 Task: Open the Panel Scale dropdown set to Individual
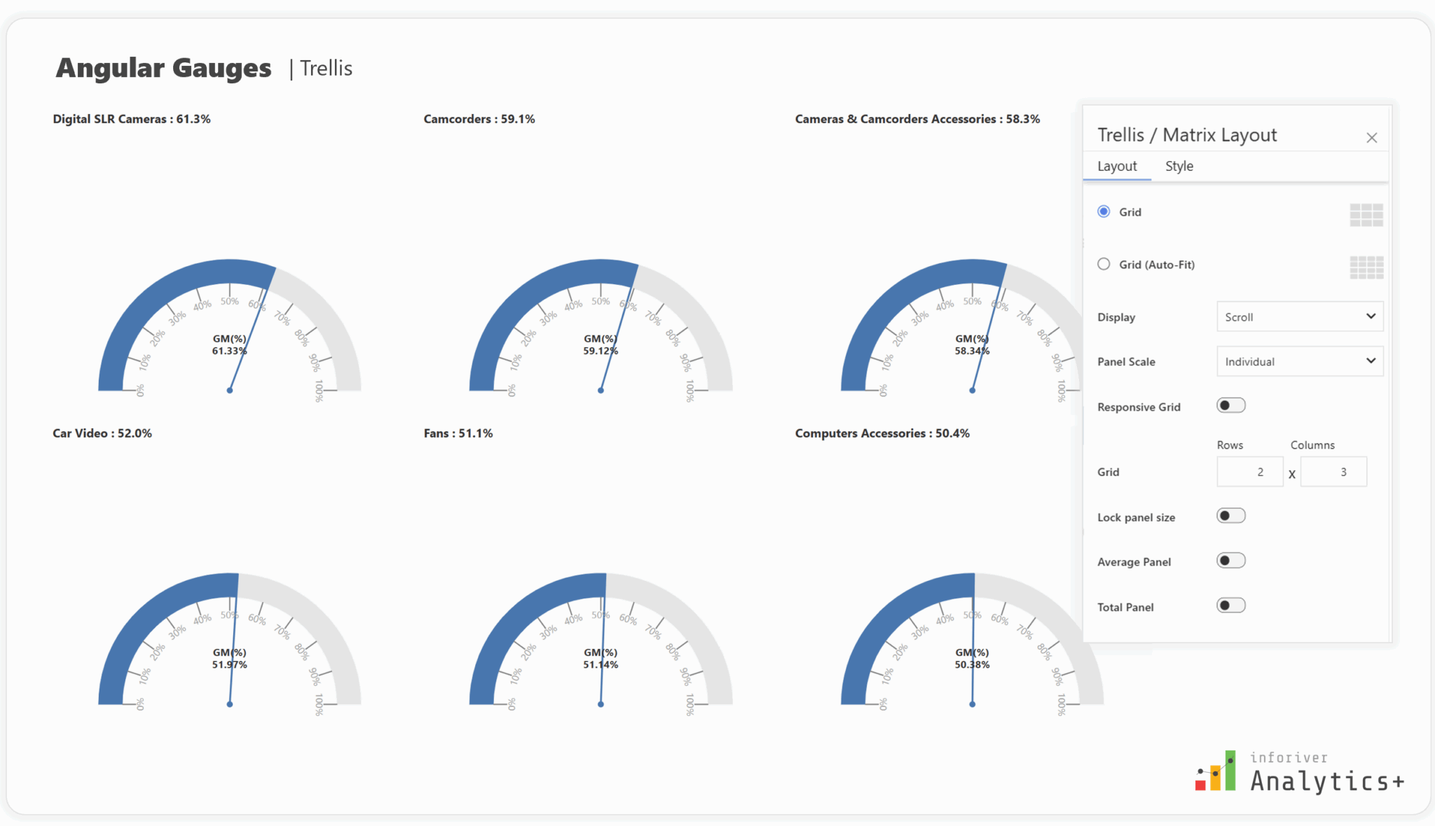pos(1299,361)
